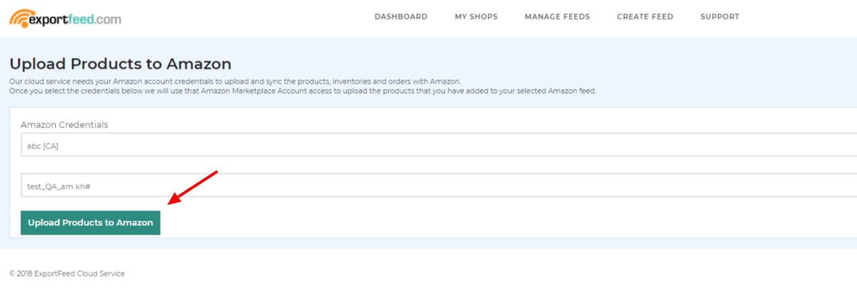Open the feed dropdown showing test_QA_am kh#
Screen dimensions: 857x292
[x=438, y=185]
